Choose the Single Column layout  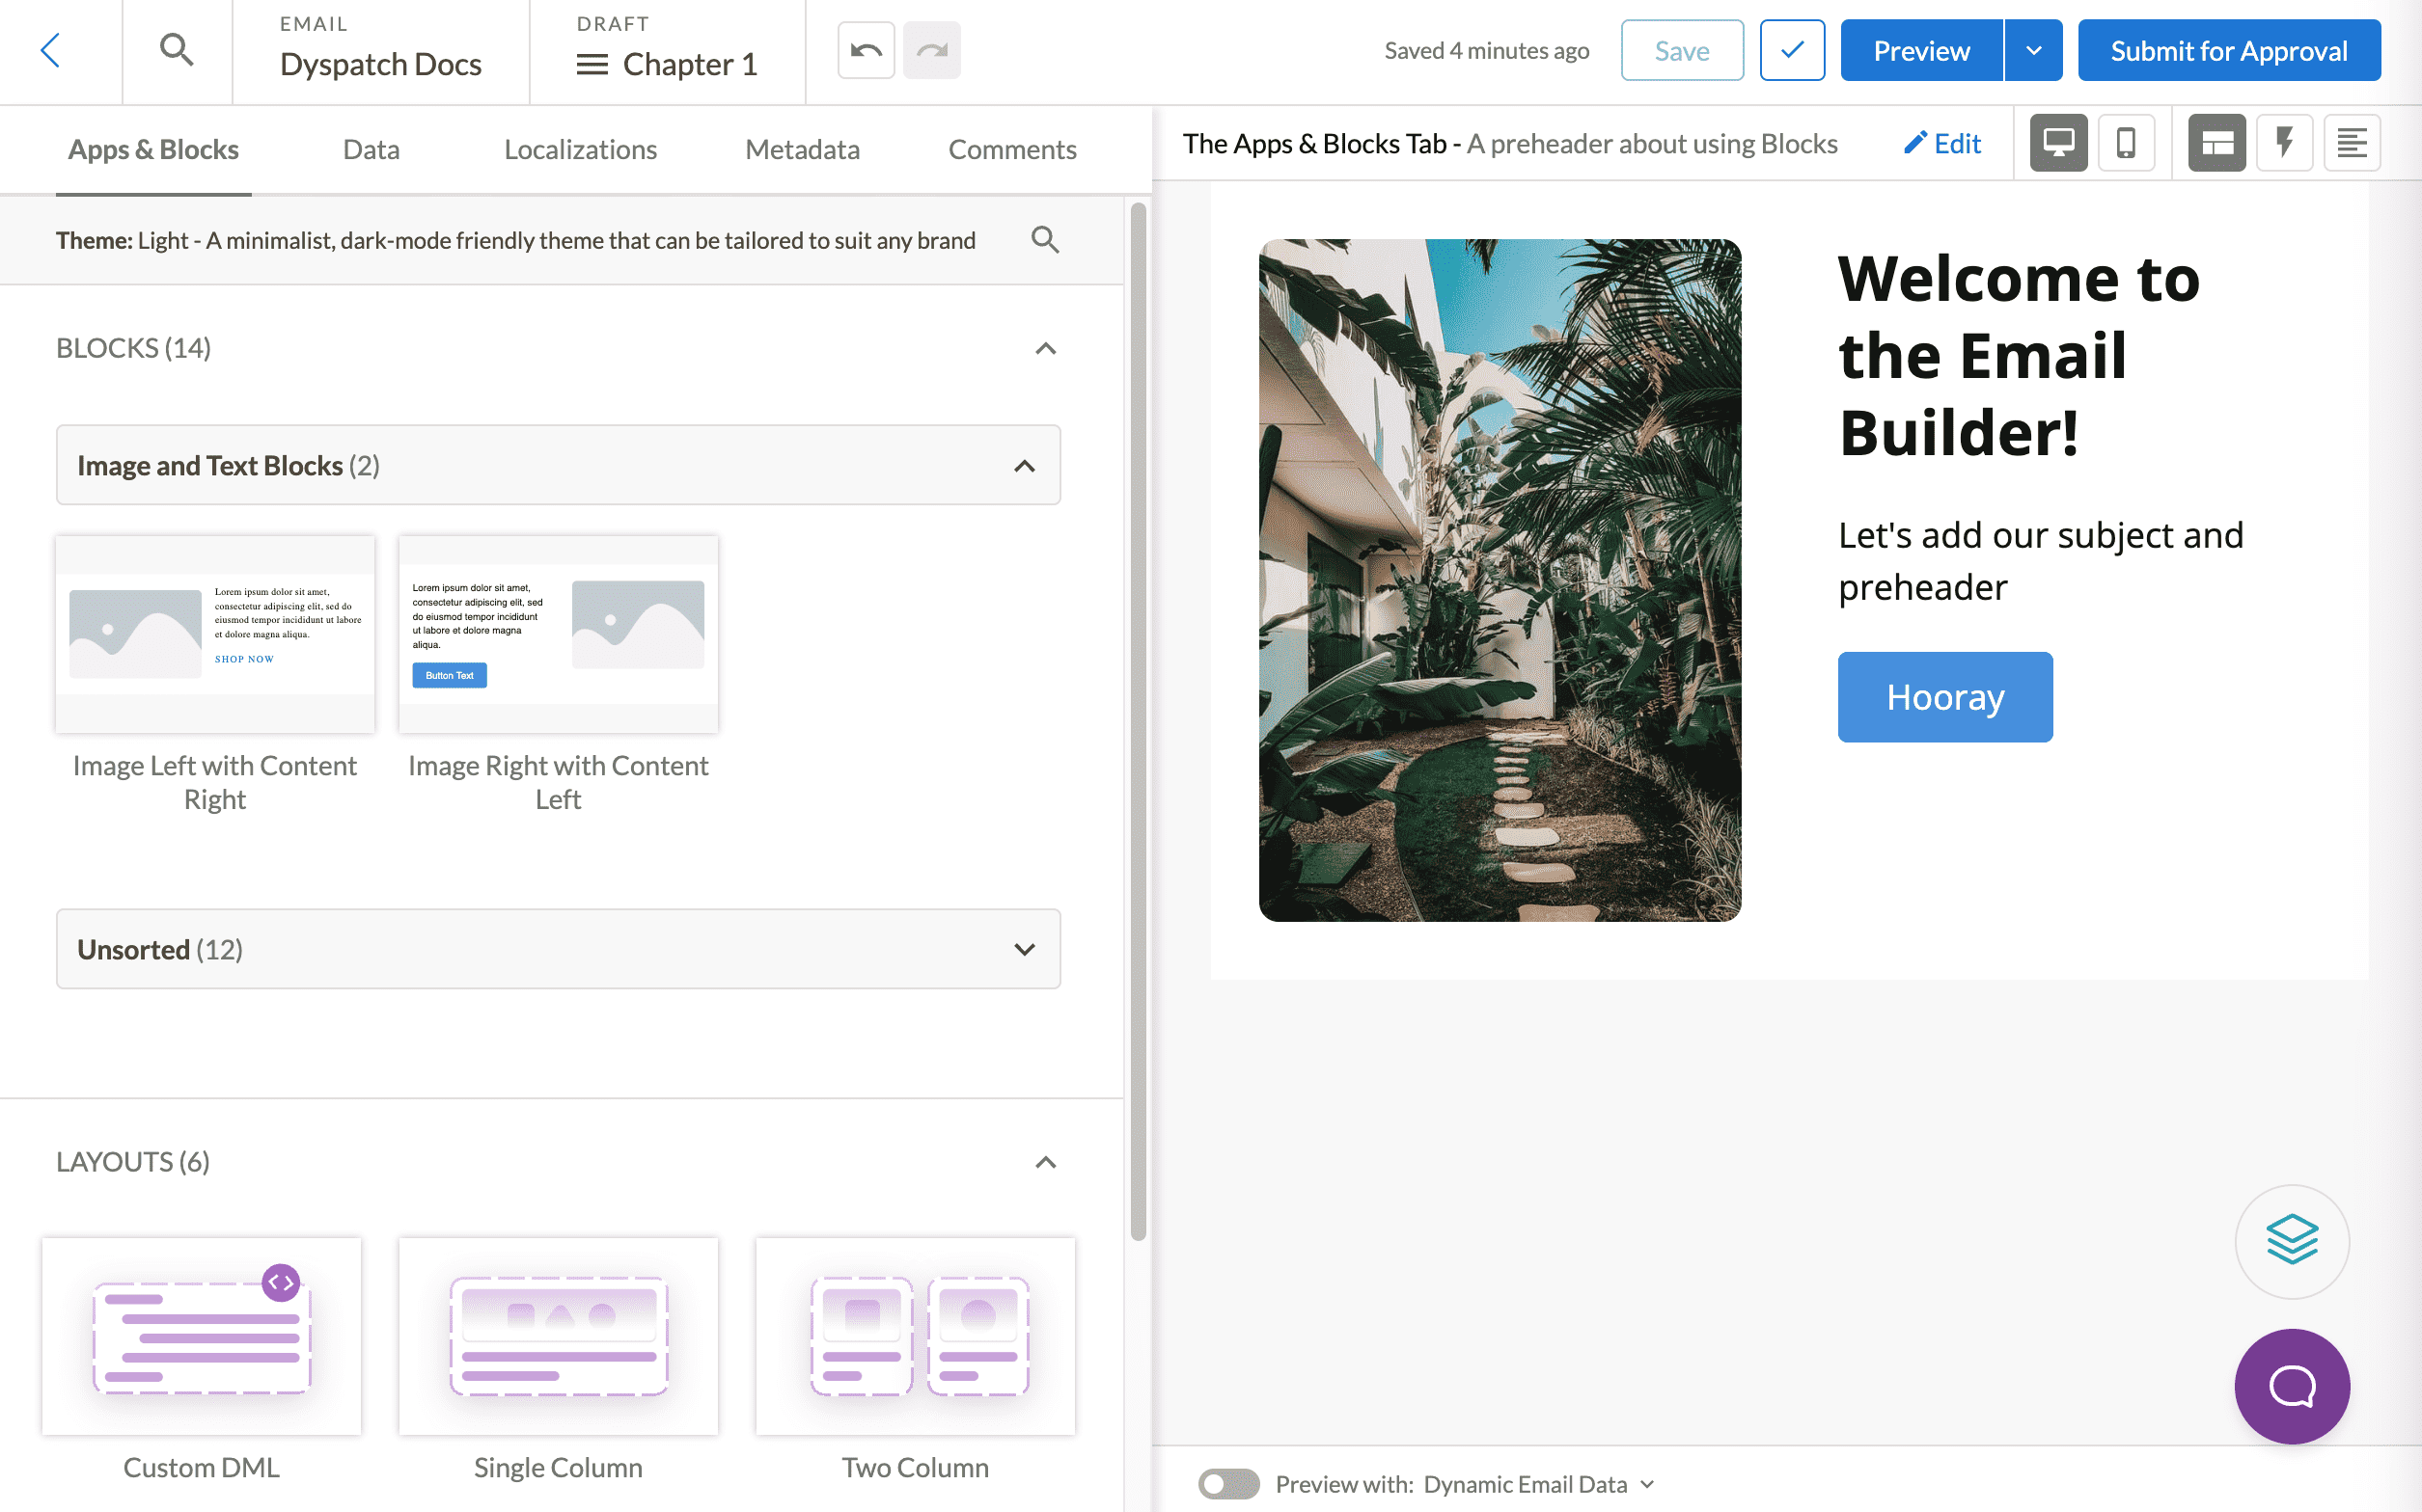coord(559,1336)
